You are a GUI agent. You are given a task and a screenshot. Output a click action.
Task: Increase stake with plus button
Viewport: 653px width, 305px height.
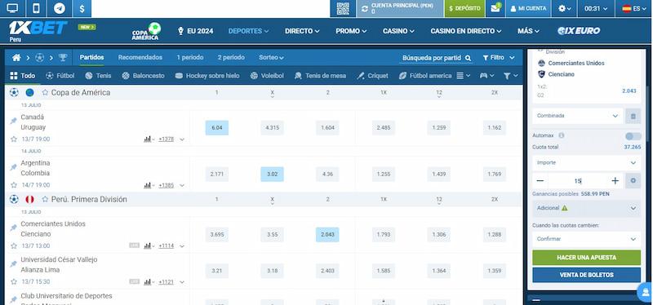tap(615, 180)
